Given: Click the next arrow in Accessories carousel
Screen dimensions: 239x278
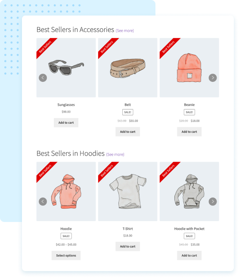Looking at the screenshot, I should [213, 78].
